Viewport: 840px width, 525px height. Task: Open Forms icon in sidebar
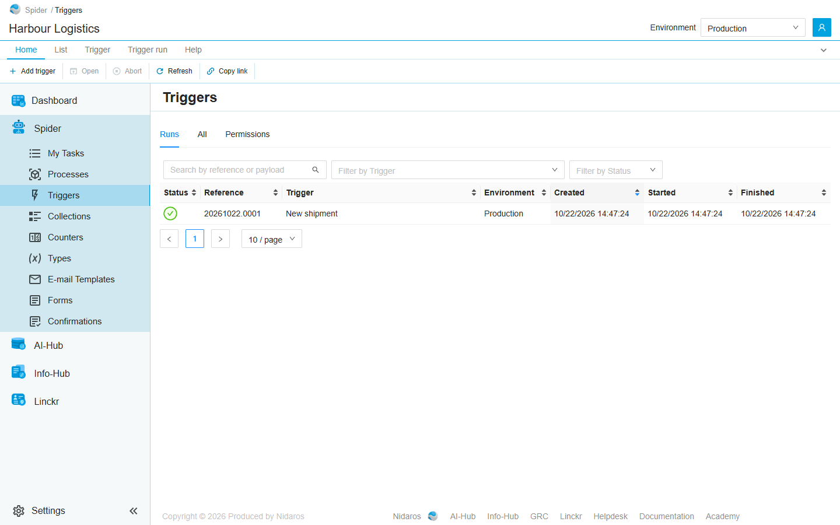[35, 300]
